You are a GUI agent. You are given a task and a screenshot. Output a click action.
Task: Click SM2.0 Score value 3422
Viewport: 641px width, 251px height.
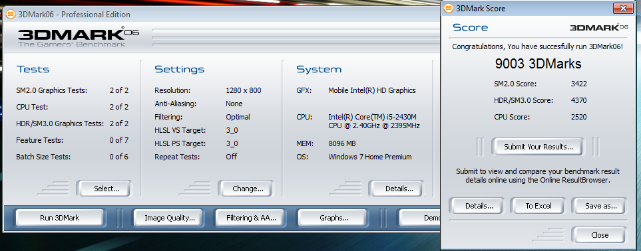tap(579, 84)
